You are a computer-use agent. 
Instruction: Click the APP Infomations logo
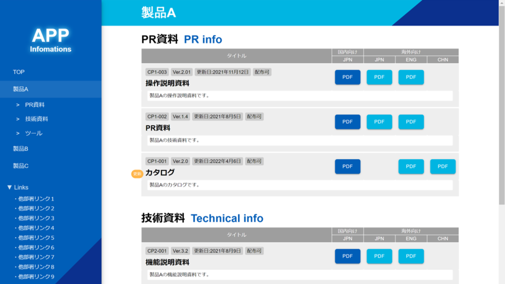click(x=50, y=40)
